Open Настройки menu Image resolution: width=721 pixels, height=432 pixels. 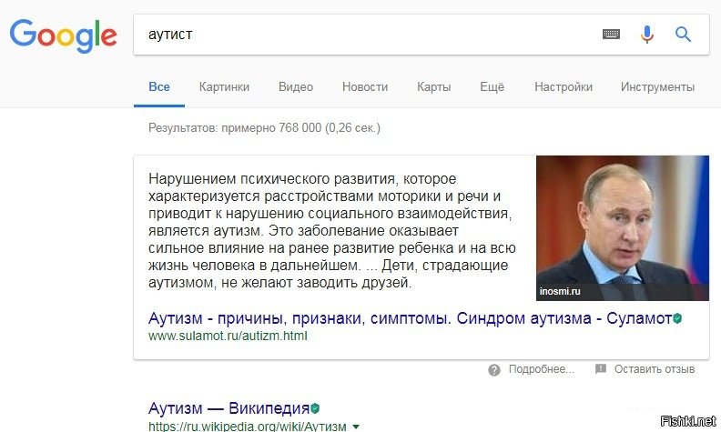click(x=564, y=87)
